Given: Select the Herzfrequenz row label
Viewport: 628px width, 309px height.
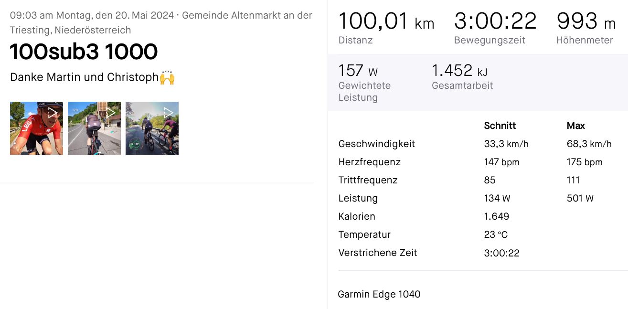Looking at the screenshot, I should click(x=369, y=162).
